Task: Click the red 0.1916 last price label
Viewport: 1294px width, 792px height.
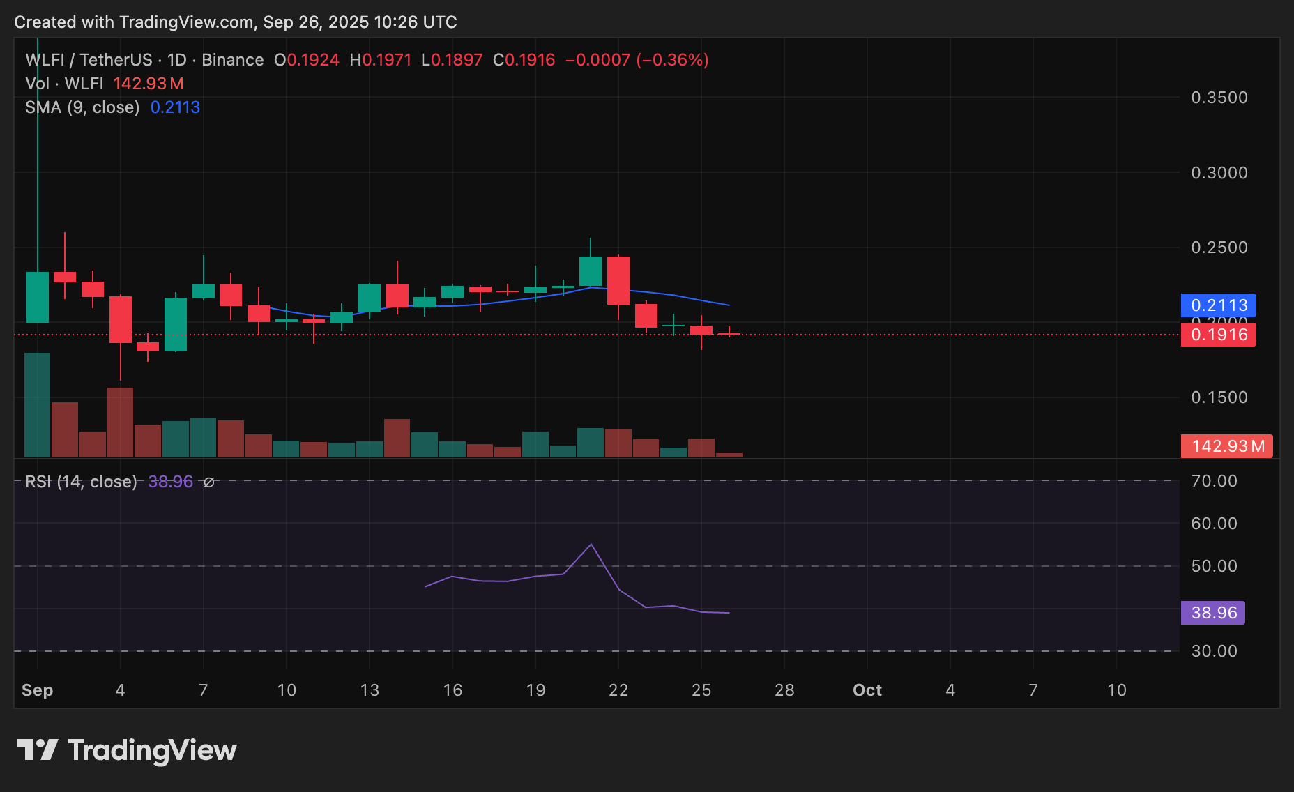Action: (1219, 335)
